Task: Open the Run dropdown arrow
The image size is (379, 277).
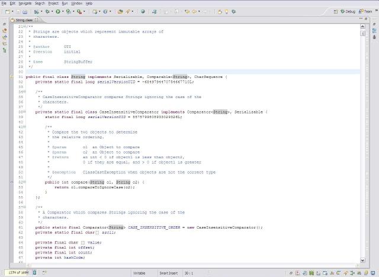Action: (63, 11)
